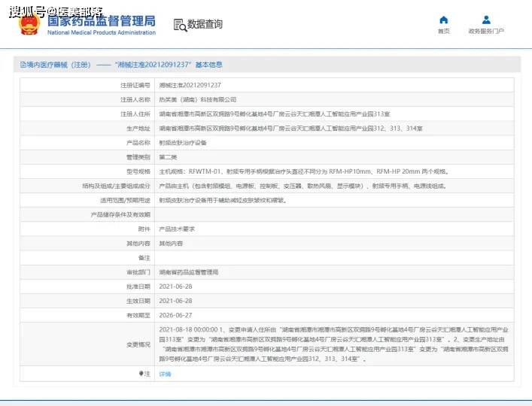The width and height of the screenshot is (532, 406).
Task: Click approval department 湖南省药品监督管理局 cell
Action: pyautogui.click(x=188, y=271)
